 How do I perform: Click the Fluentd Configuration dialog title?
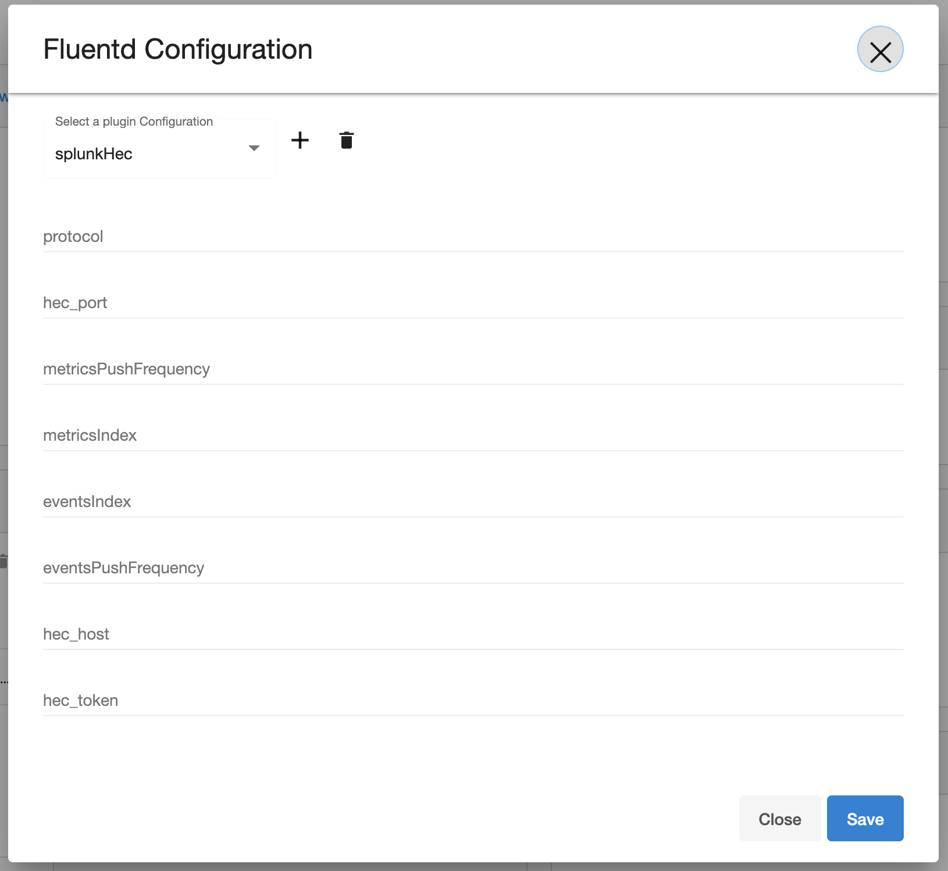coord(178,49)
